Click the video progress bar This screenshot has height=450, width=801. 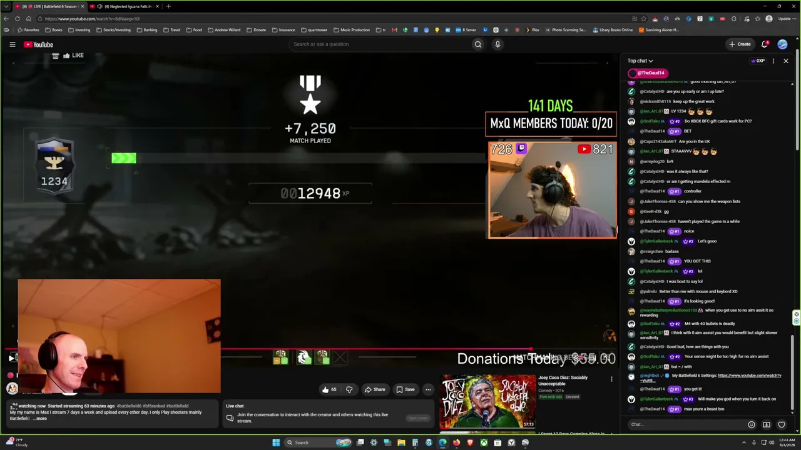(x=311, y=349)
